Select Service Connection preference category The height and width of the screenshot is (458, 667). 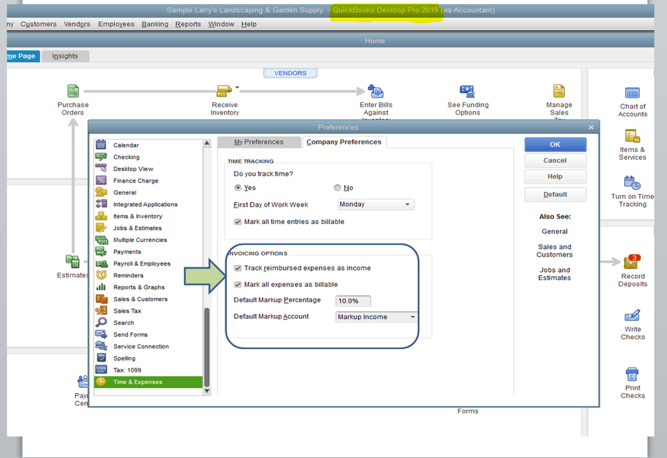click(x=148, y=346)
